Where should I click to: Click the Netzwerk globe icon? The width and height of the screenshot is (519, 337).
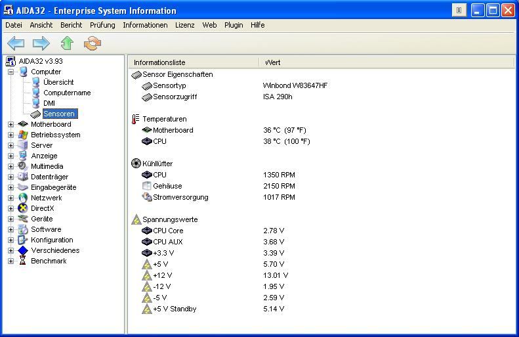[23, 198]
